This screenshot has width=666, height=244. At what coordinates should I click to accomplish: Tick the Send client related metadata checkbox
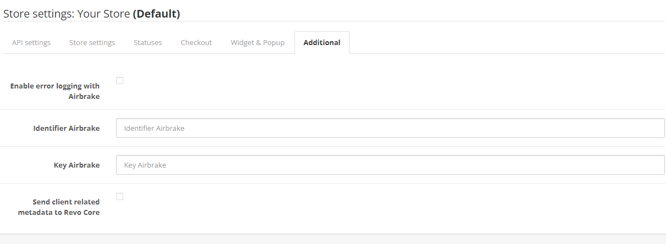click(120, 197)
